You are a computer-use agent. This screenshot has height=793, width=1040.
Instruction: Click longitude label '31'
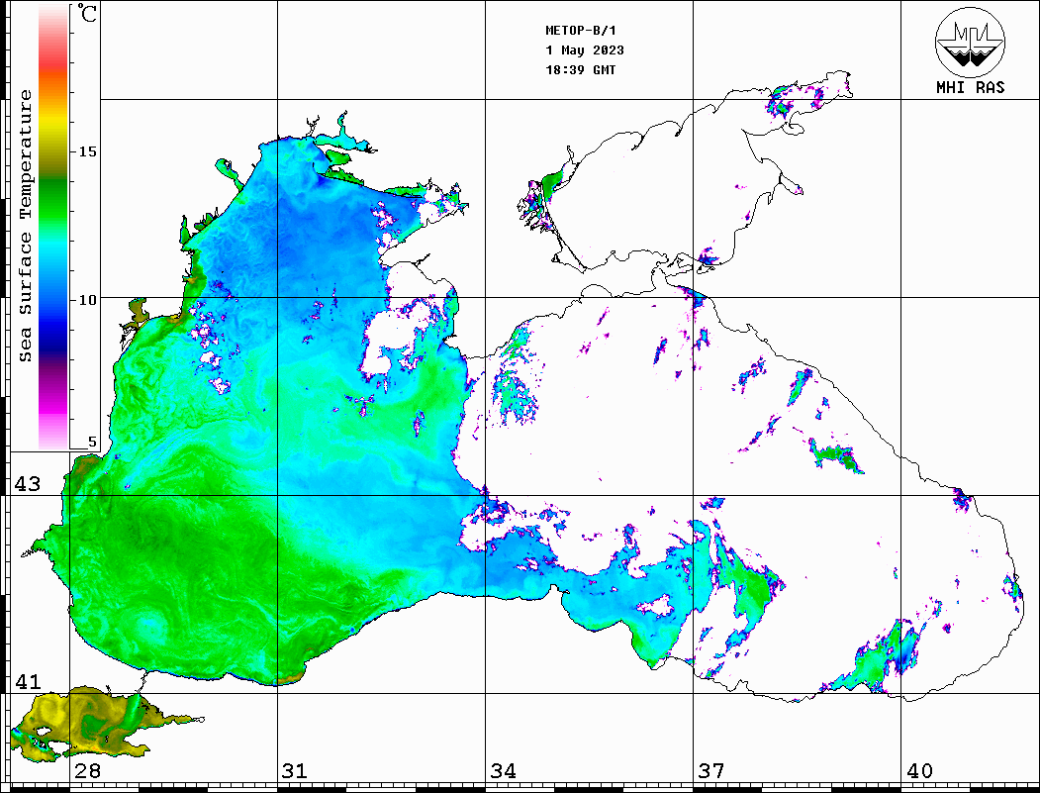coord(295,770)
